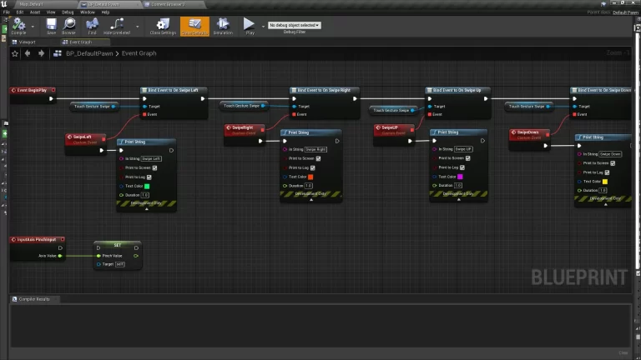Open the Window menu

(x=87, y=12)
